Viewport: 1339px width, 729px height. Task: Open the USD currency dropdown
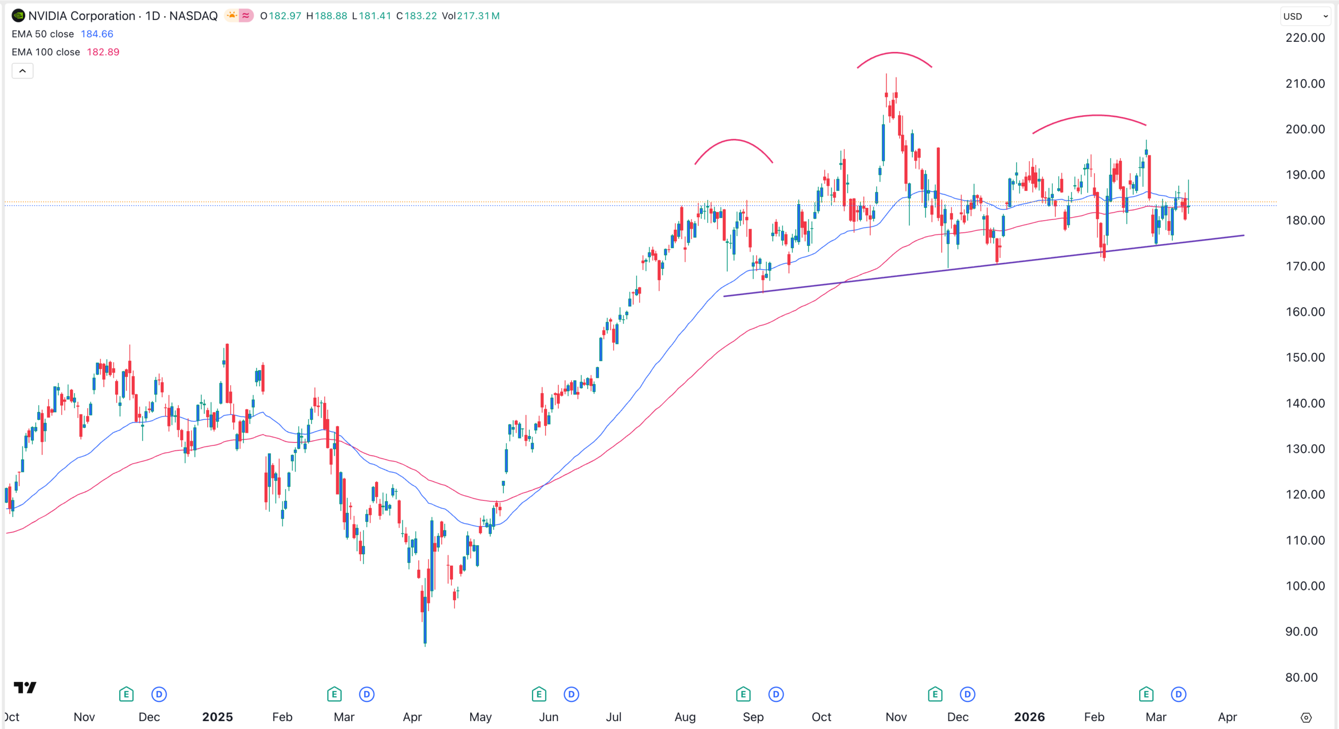pos(1304,16)
